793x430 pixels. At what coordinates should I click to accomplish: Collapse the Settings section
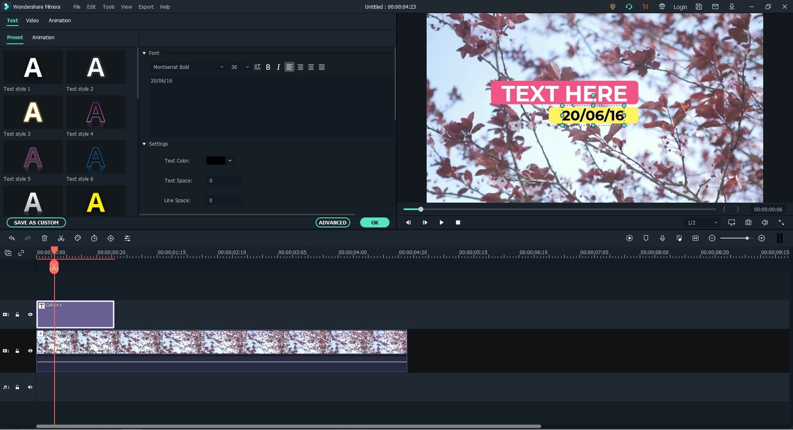point(144,144)
